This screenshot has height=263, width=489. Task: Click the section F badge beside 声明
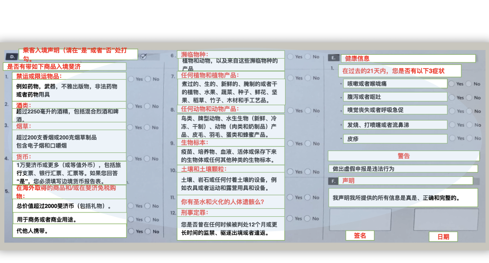333,181
